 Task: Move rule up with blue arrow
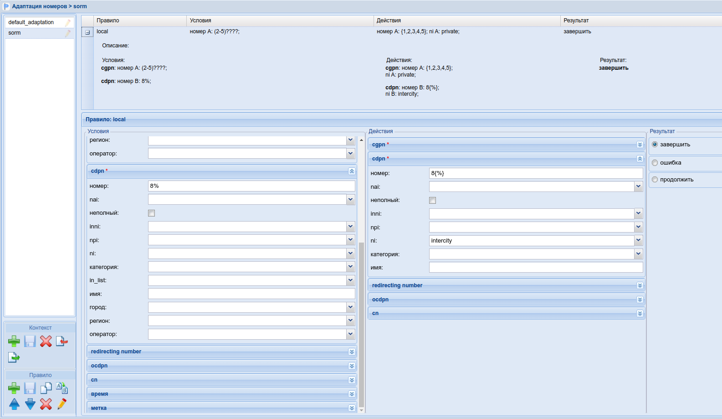(14, 404)
